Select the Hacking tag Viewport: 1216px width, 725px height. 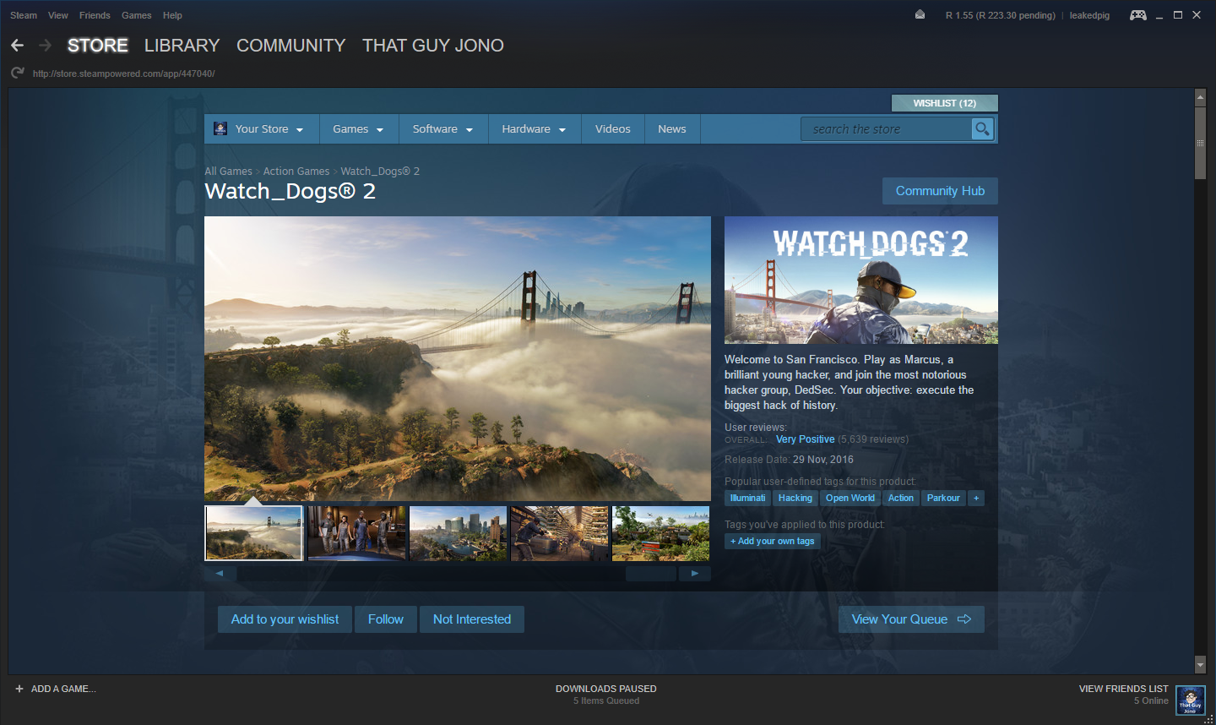[x=795, y=499]
